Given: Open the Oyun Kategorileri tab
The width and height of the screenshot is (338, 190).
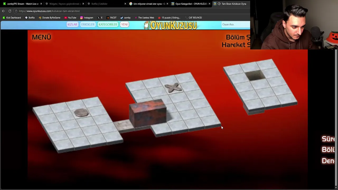Looking at the screenshot, I should (x=190, y=4).
